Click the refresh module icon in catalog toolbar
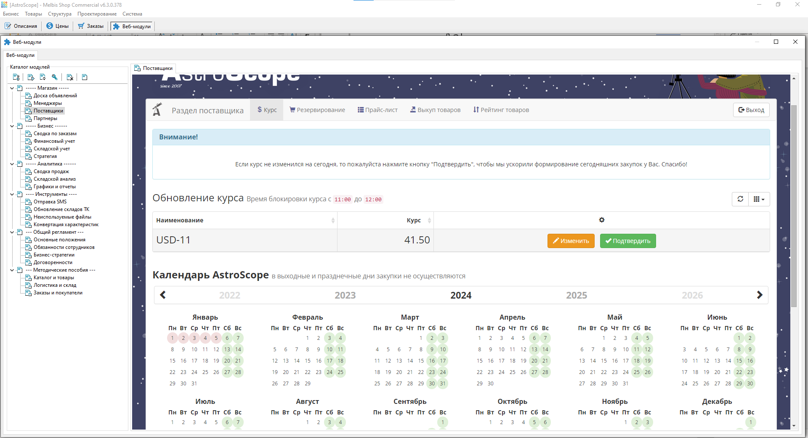Viewport: 808px width, 438px height. 43,77
